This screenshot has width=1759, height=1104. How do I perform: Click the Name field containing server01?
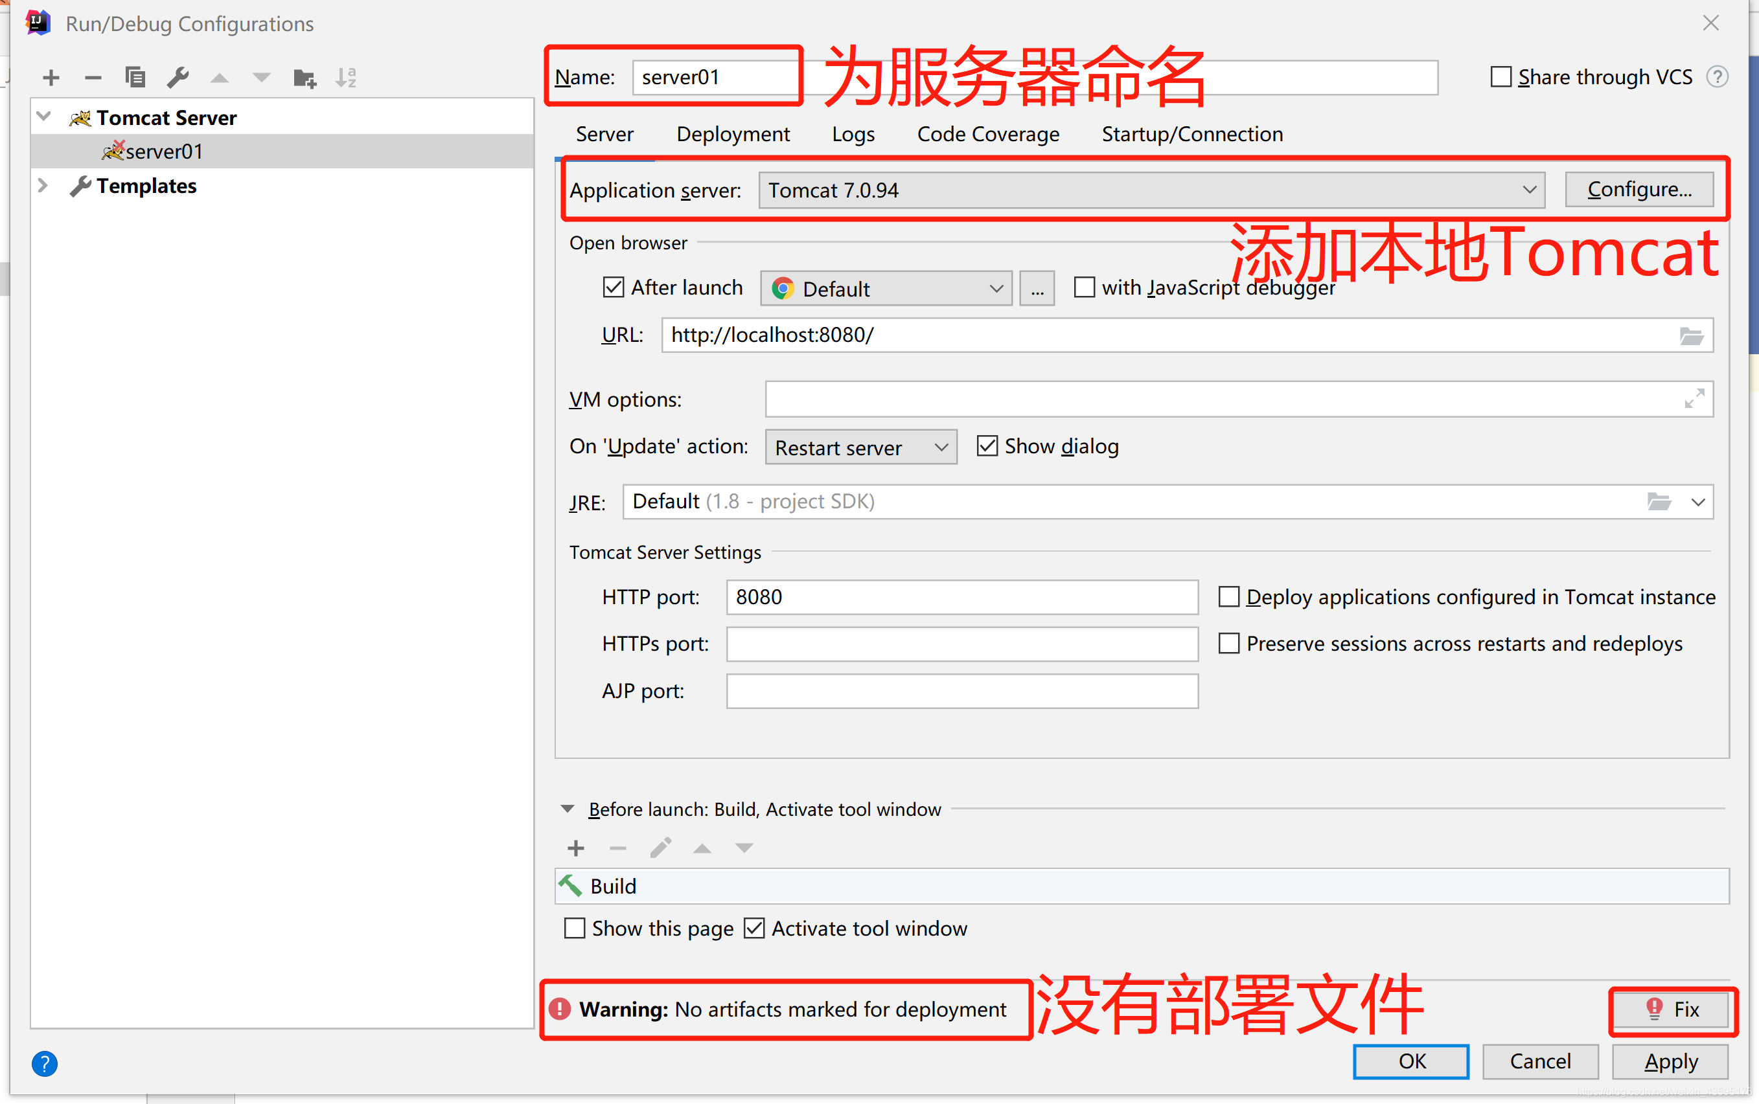[x=1035, y=78]
